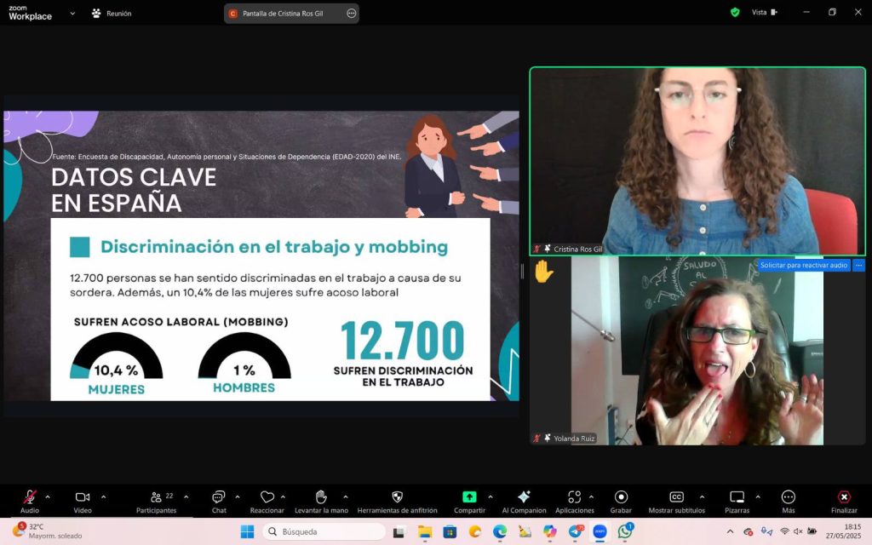The image size is (872, 545).
Task: Toggle Mostrar subtítulos captions
Action: [676, 501]
